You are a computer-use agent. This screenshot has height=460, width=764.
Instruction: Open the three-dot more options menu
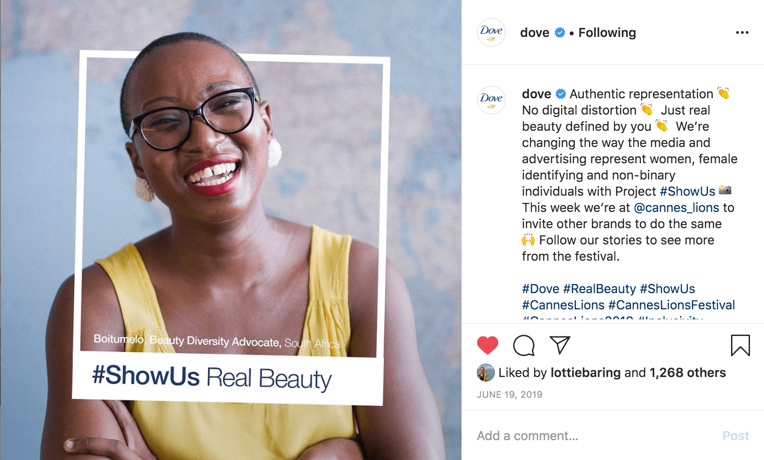pyautogui.click(x=742, y=32)
